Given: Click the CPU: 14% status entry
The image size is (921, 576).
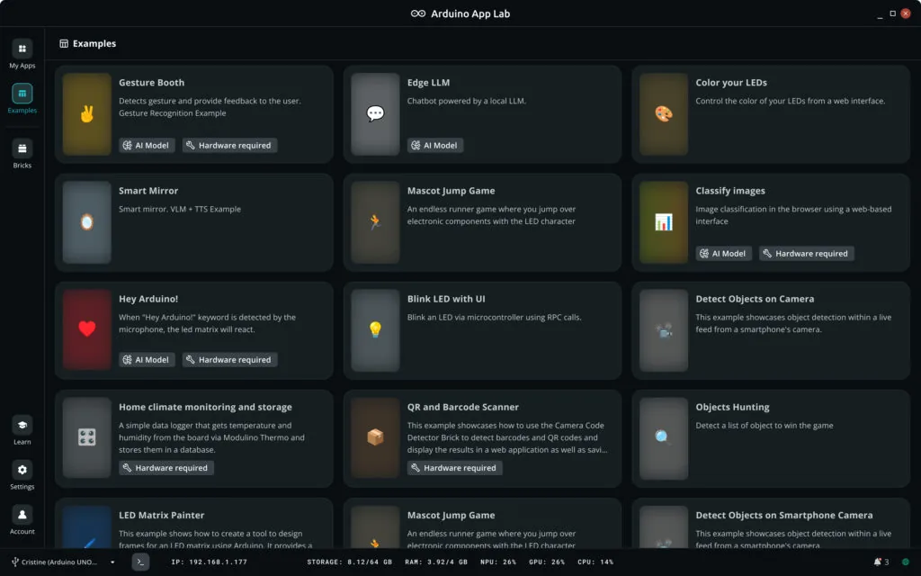Looking at the screenshot, I should point(595,562).
